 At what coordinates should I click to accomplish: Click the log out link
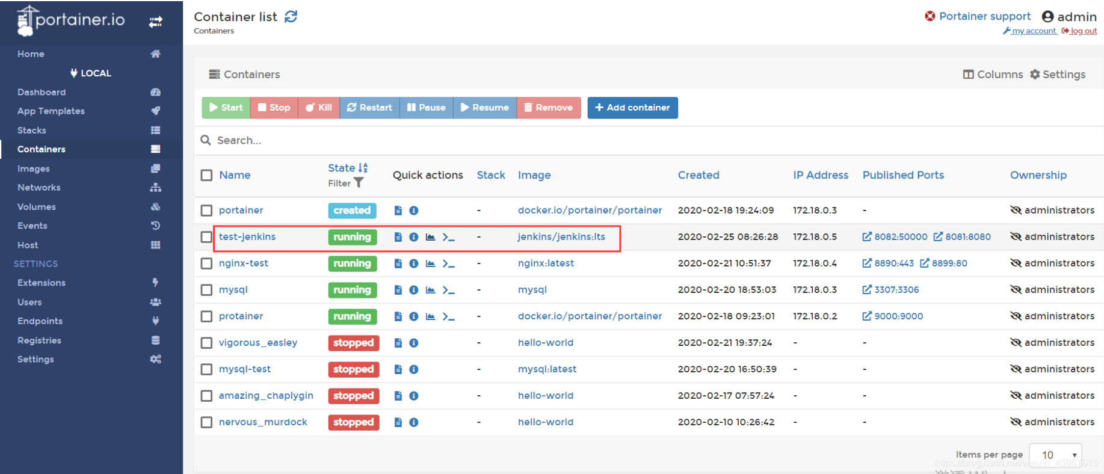click(x=1079, y=31)
